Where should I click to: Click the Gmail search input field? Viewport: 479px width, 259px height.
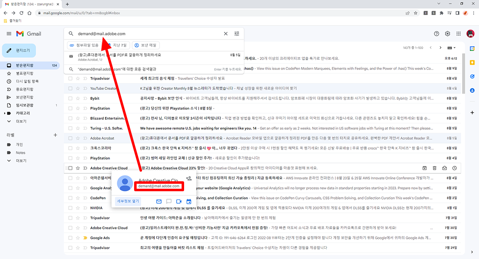[149, 34]
